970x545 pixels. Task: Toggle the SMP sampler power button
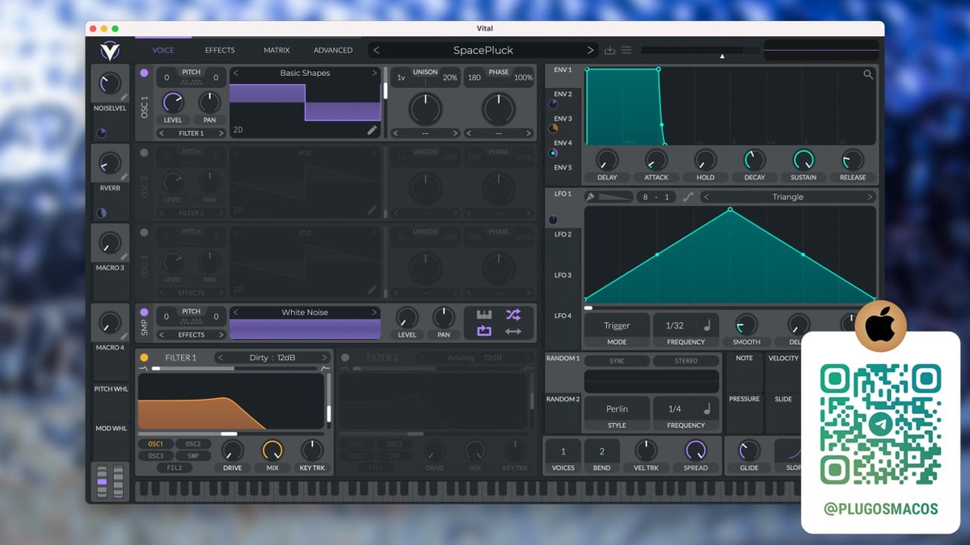click(x=144, y=312)
